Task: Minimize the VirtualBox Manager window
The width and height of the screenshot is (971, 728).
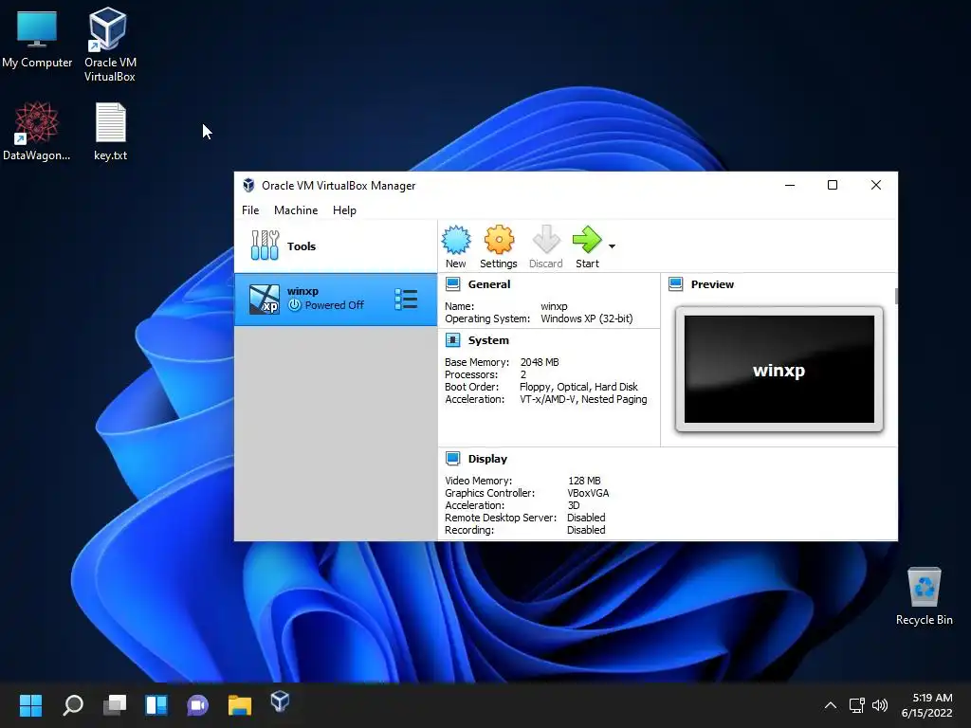Action: (x=790, y=185)
